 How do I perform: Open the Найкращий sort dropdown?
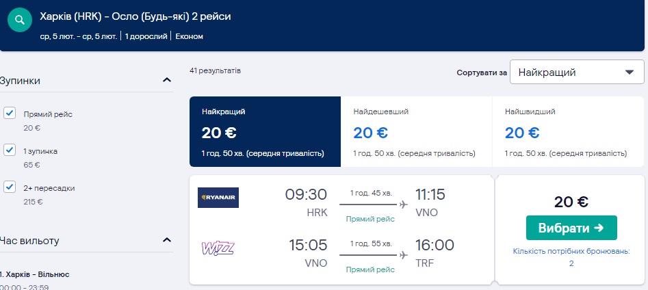pyautogui.click(x=577, y=72)
